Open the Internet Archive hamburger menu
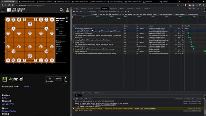This screenshot has width=206, height=116. pos(3,10)
